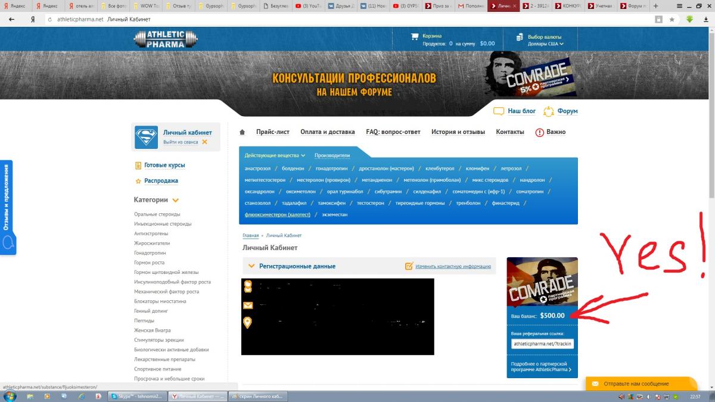Collapse the Регистрационные данные section

click(251, 266)
